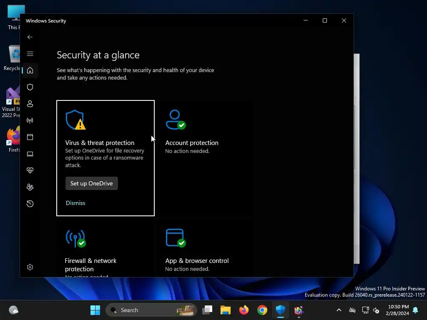Open Protection history clock icon

pyautogui.click(x=30, y=203)
